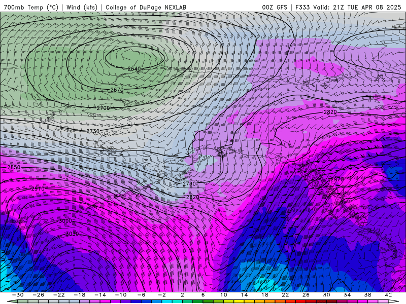Image resolution: width=406 pixels, height=304 pixels.
Task: Click the "College of DuPage NEXLAB" credit
Action: click(146, 7)
